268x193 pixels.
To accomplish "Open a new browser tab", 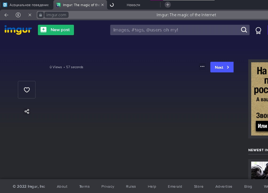I will pos(168,5).
